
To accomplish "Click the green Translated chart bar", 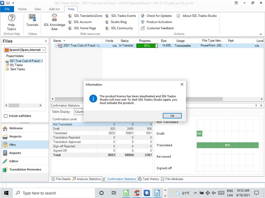I will point(227,145).
